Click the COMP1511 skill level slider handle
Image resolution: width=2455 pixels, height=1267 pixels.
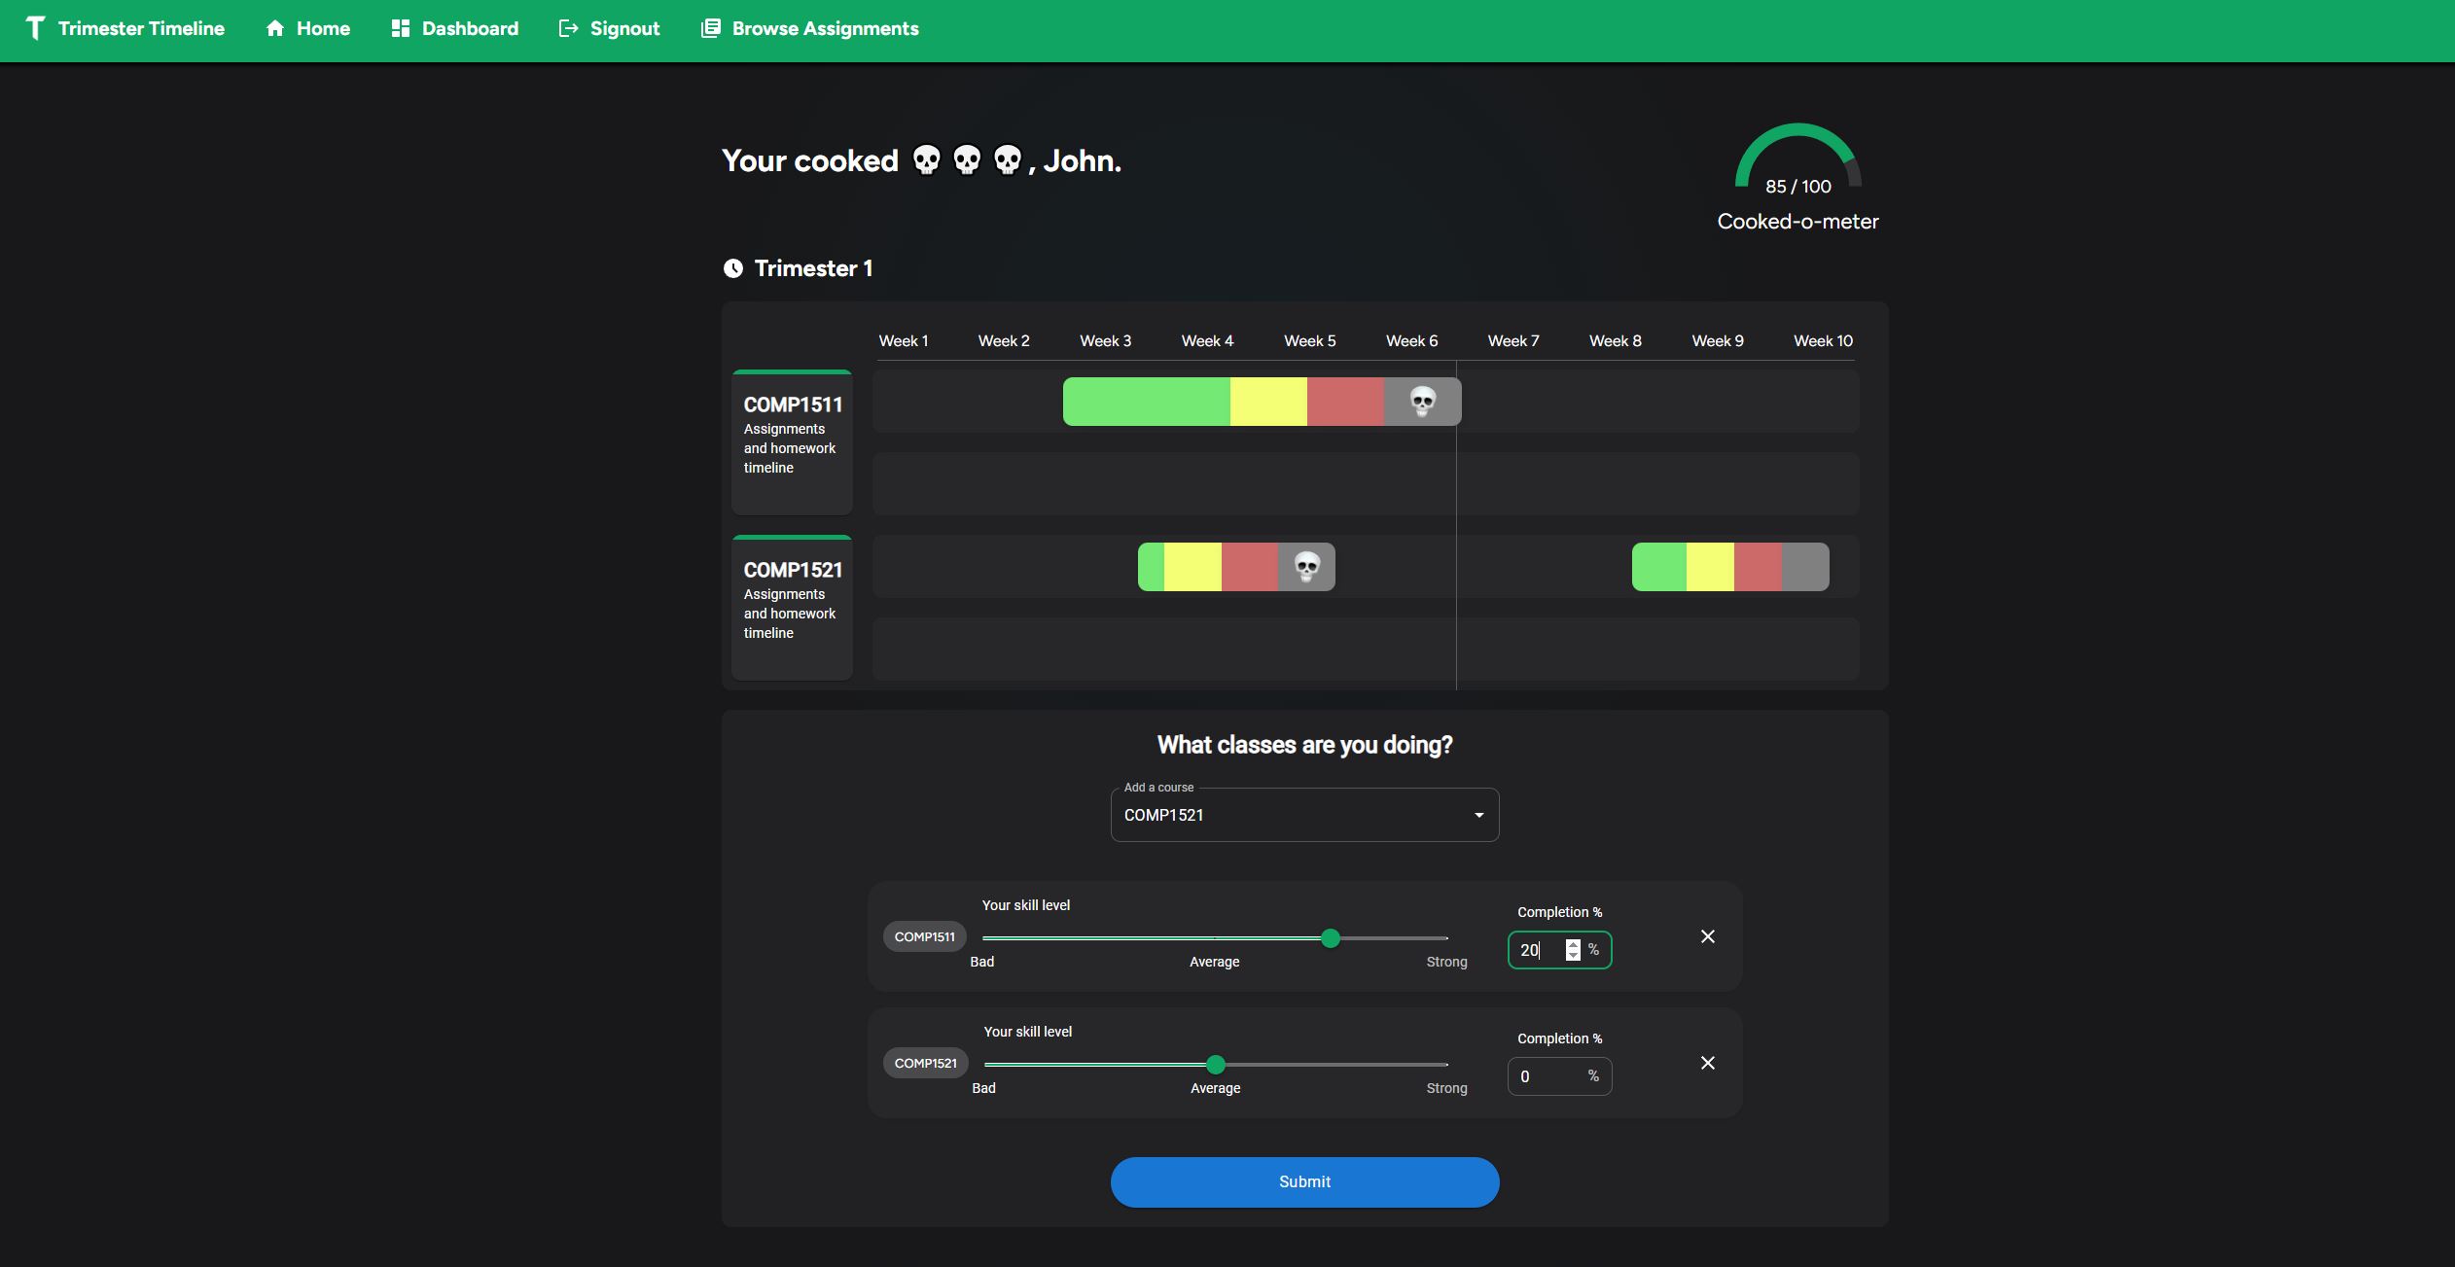[1331, 938]
